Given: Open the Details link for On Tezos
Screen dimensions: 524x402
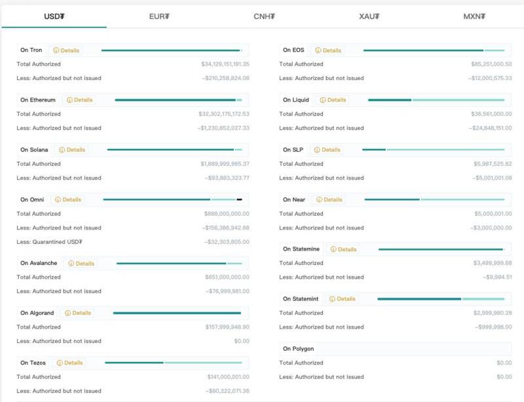Looking at the screenshot, I should (70, 363).
